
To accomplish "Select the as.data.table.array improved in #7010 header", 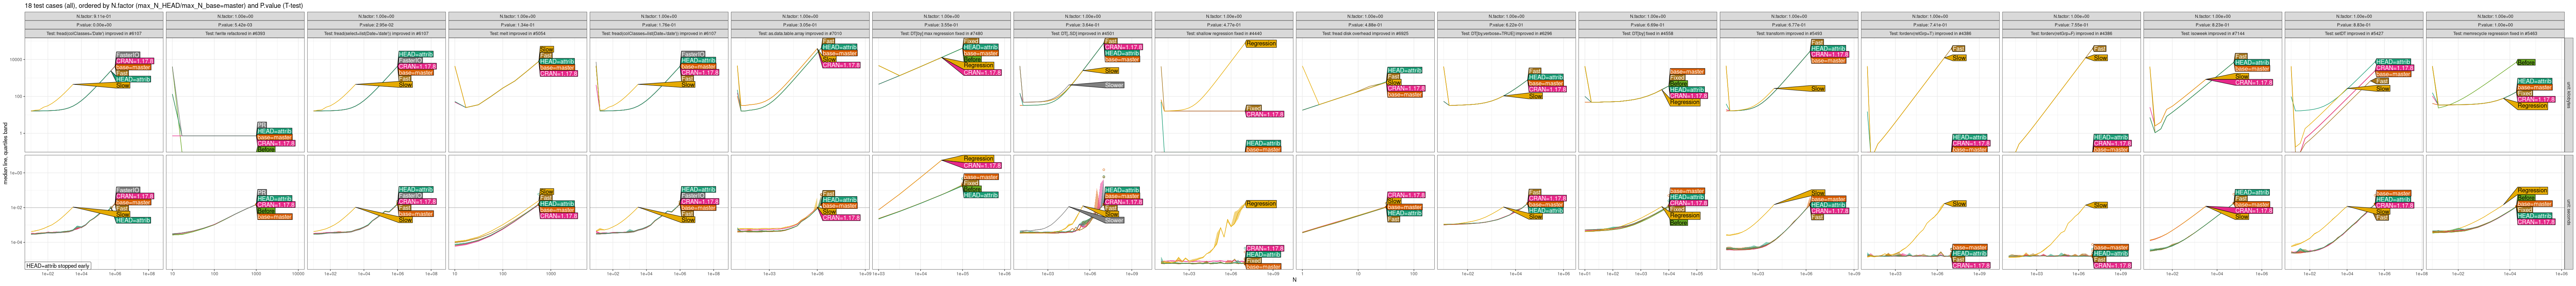I will coord(801,33).
